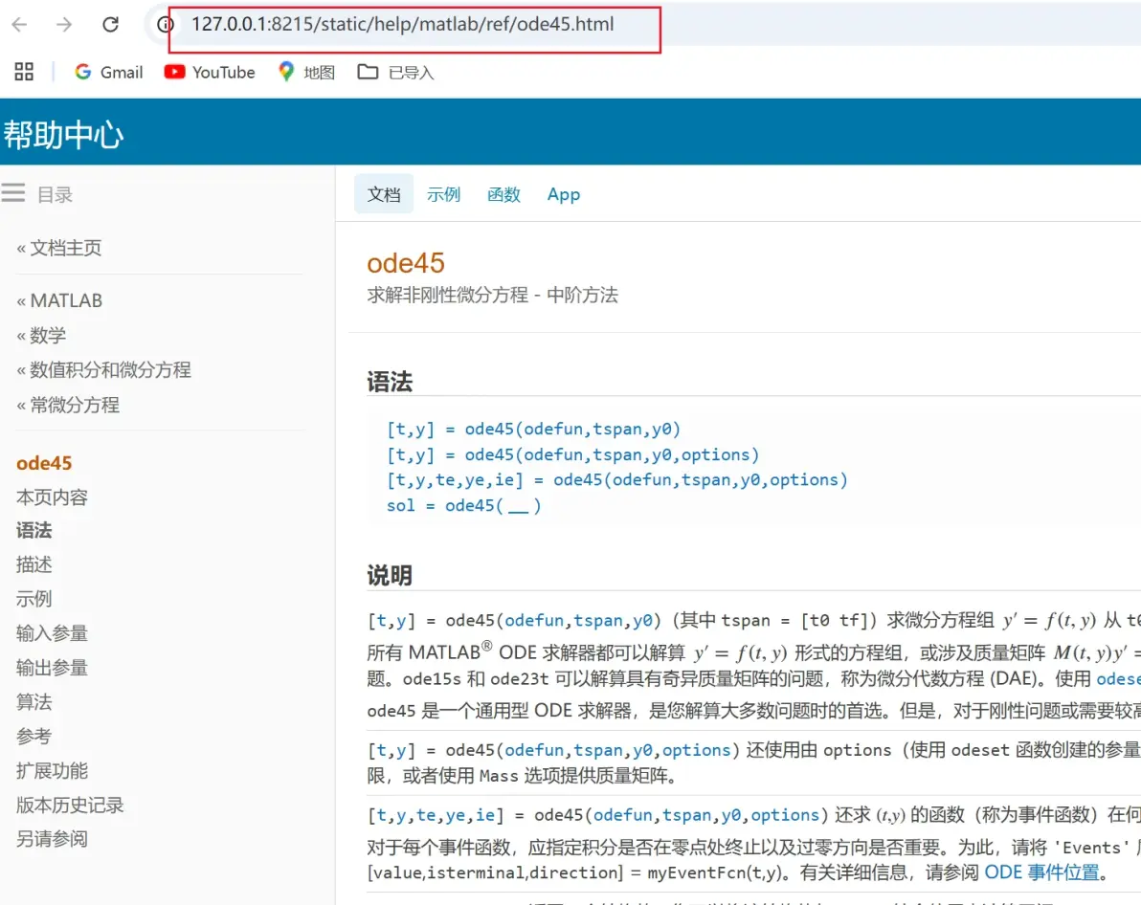Open the site information icon
This screenshot has height=905, width=1141.
click(x=165, y=24)
